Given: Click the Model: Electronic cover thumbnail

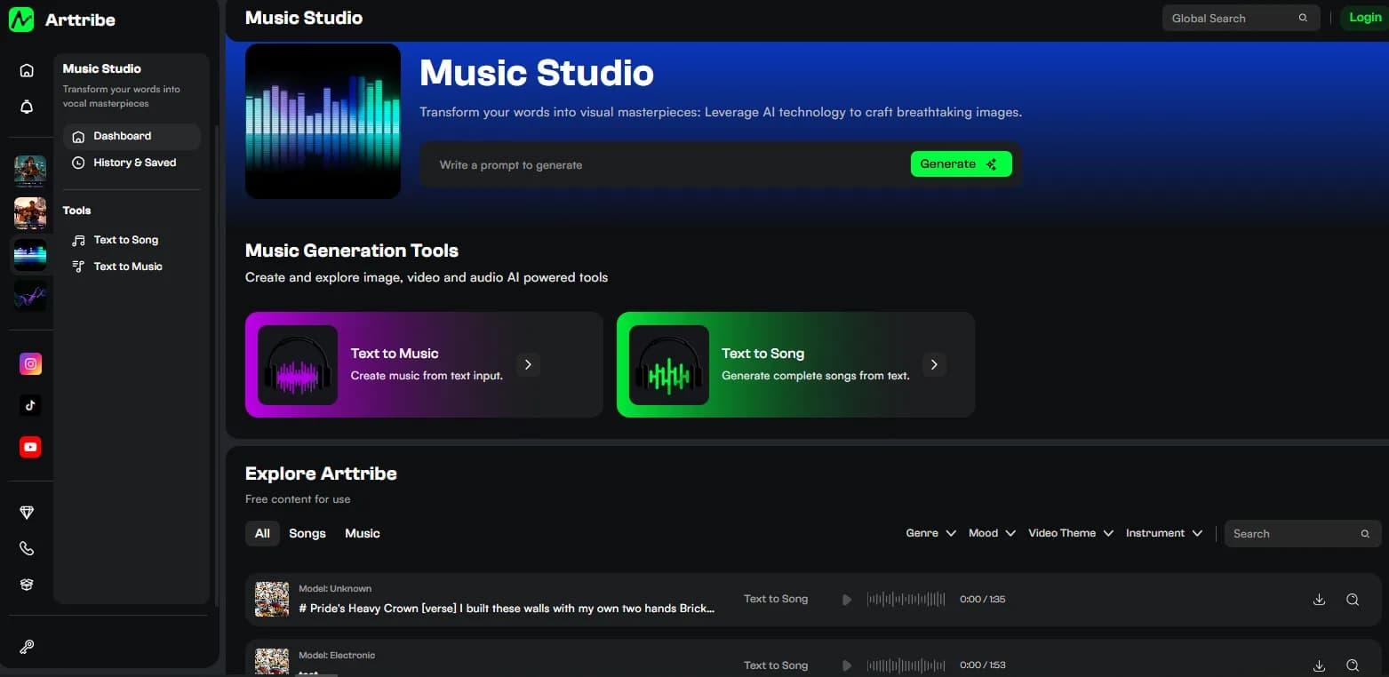Looking at the screenshot, I should 272,662.
